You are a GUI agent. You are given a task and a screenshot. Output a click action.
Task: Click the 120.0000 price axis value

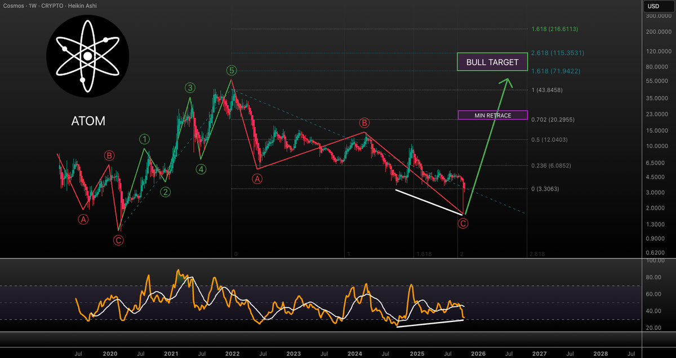pyautogui.click(x=657, y=51)
